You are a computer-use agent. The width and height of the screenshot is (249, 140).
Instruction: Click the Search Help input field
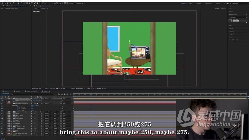pyautogui.click(x=239, y=3)
